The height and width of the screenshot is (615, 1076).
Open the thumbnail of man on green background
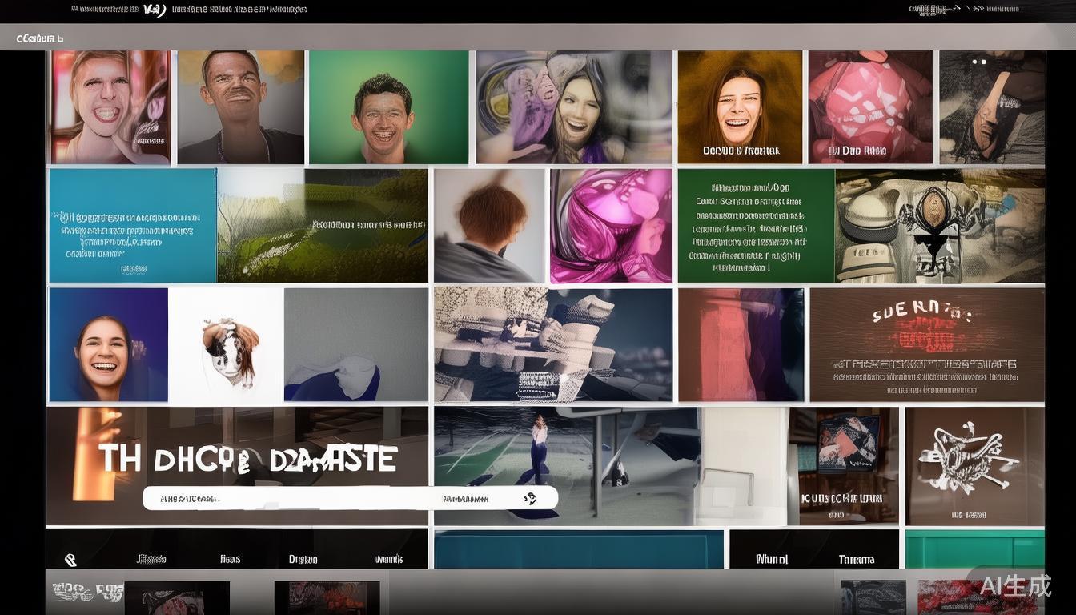coord(388,107)
